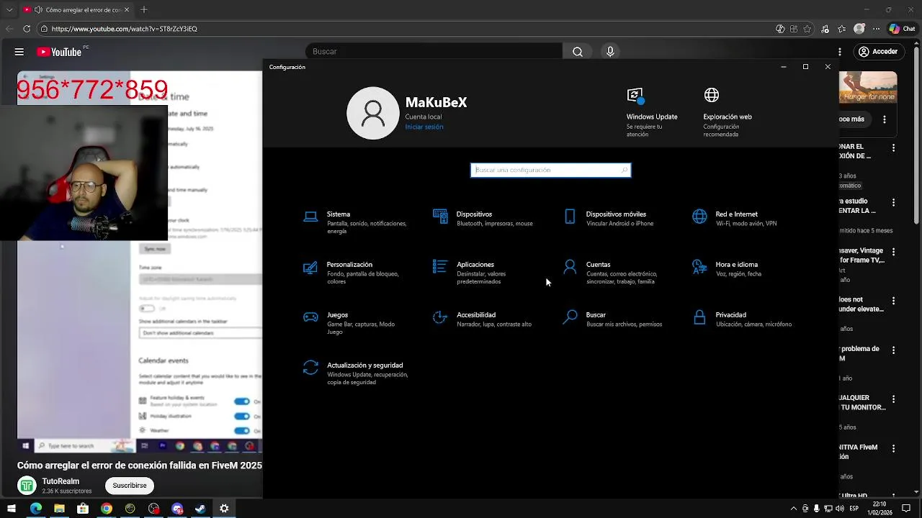922x518 pixels.
Task: Switch the ESP input language indicator
Action: click(854, 509)
